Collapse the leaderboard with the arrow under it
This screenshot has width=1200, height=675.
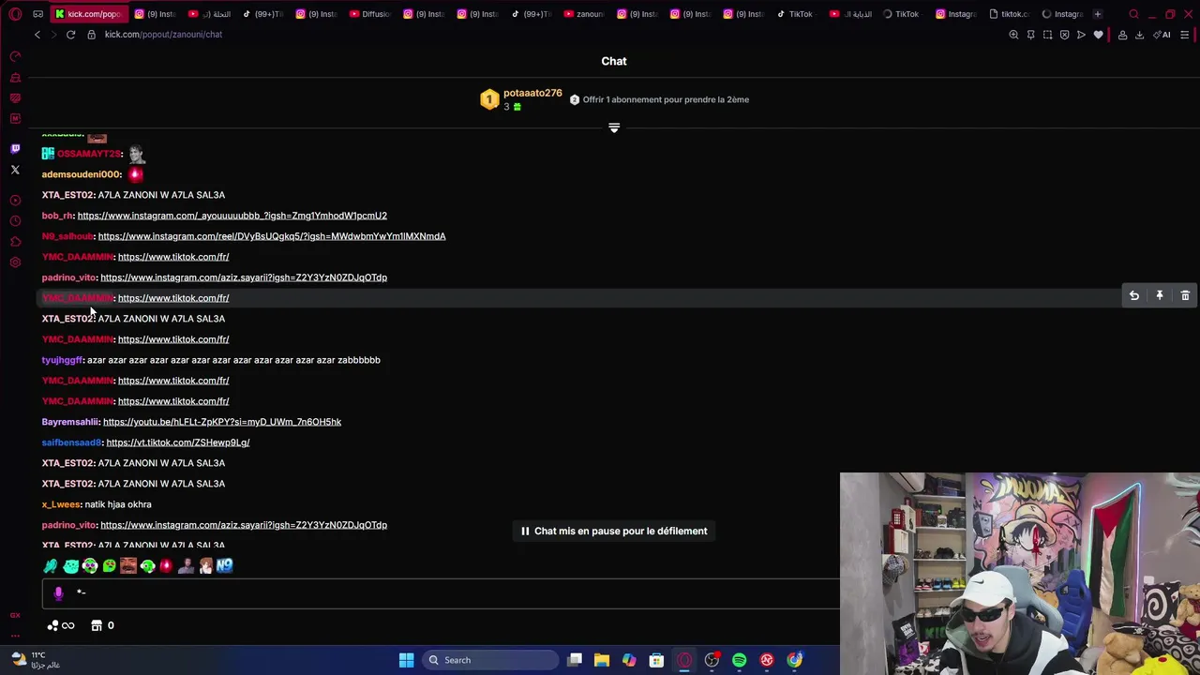[614, 128]
